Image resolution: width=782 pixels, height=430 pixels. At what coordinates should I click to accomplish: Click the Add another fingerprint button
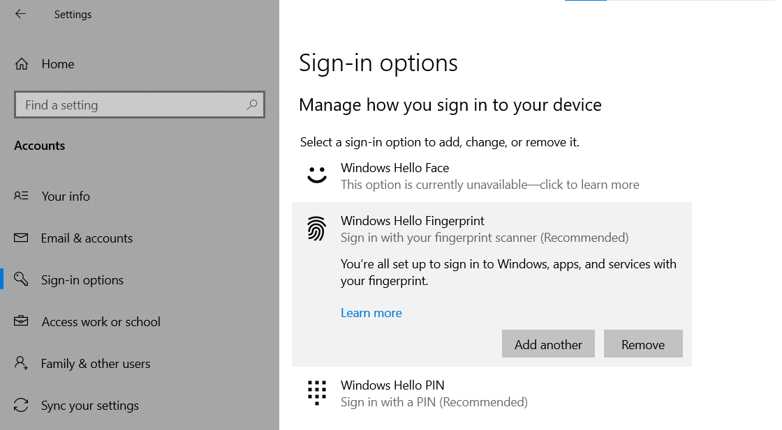point(548,344)
